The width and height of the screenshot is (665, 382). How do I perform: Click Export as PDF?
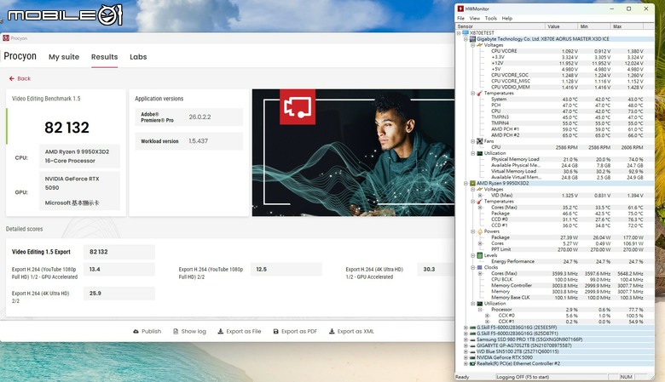(295, 331)
